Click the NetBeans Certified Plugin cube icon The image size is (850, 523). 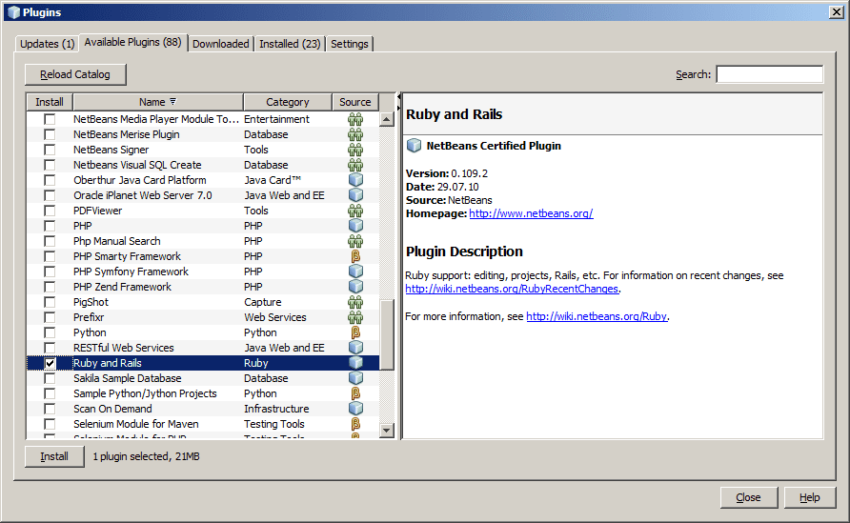point(415,145)
